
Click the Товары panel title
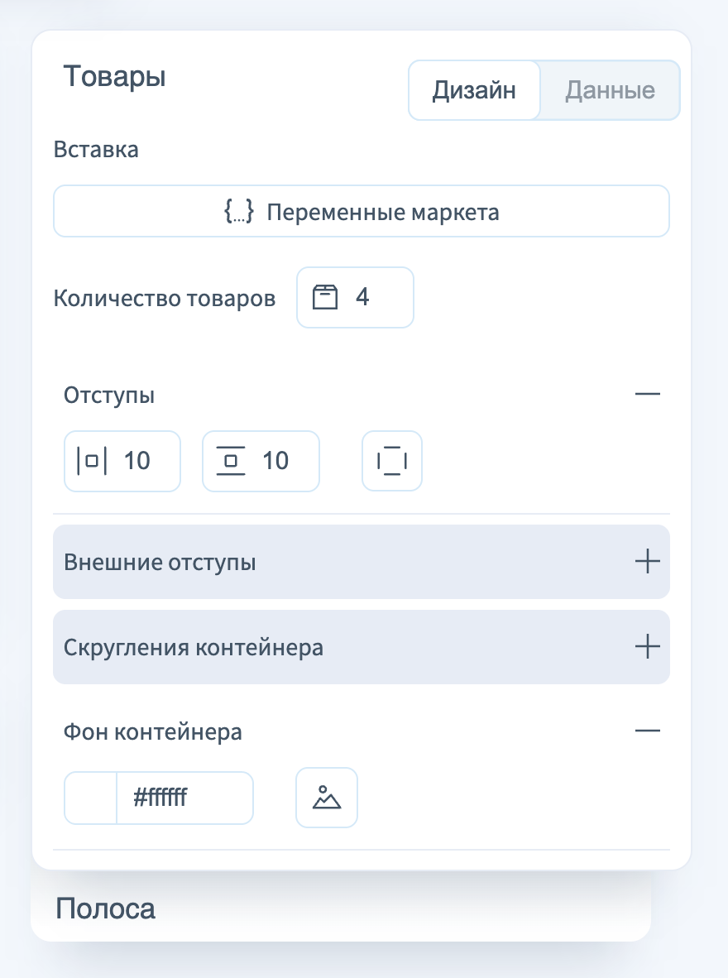pos(115,77)
